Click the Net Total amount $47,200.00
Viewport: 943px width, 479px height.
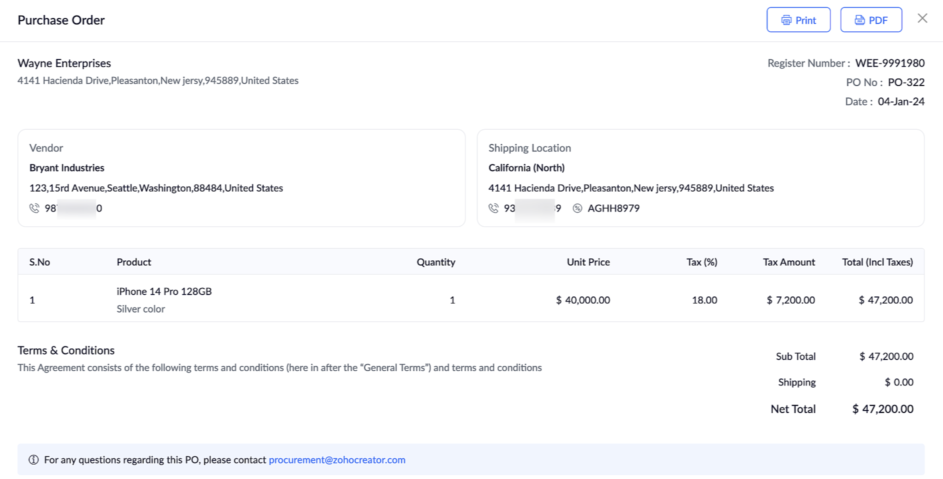pyautogui.click(x=882, y=409)
